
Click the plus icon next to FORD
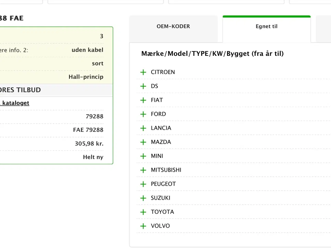click(x=143, y=114)
